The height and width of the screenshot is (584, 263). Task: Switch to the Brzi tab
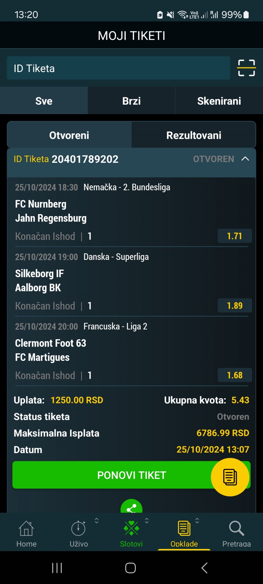click(x=131, y=101)
